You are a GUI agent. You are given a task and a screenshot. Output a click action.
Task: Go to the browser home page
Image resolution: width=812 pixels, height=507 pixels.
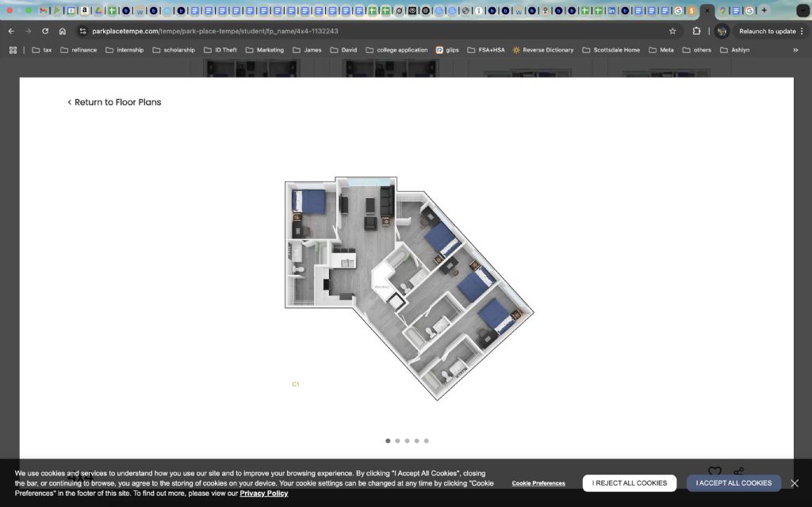(63, 31)
